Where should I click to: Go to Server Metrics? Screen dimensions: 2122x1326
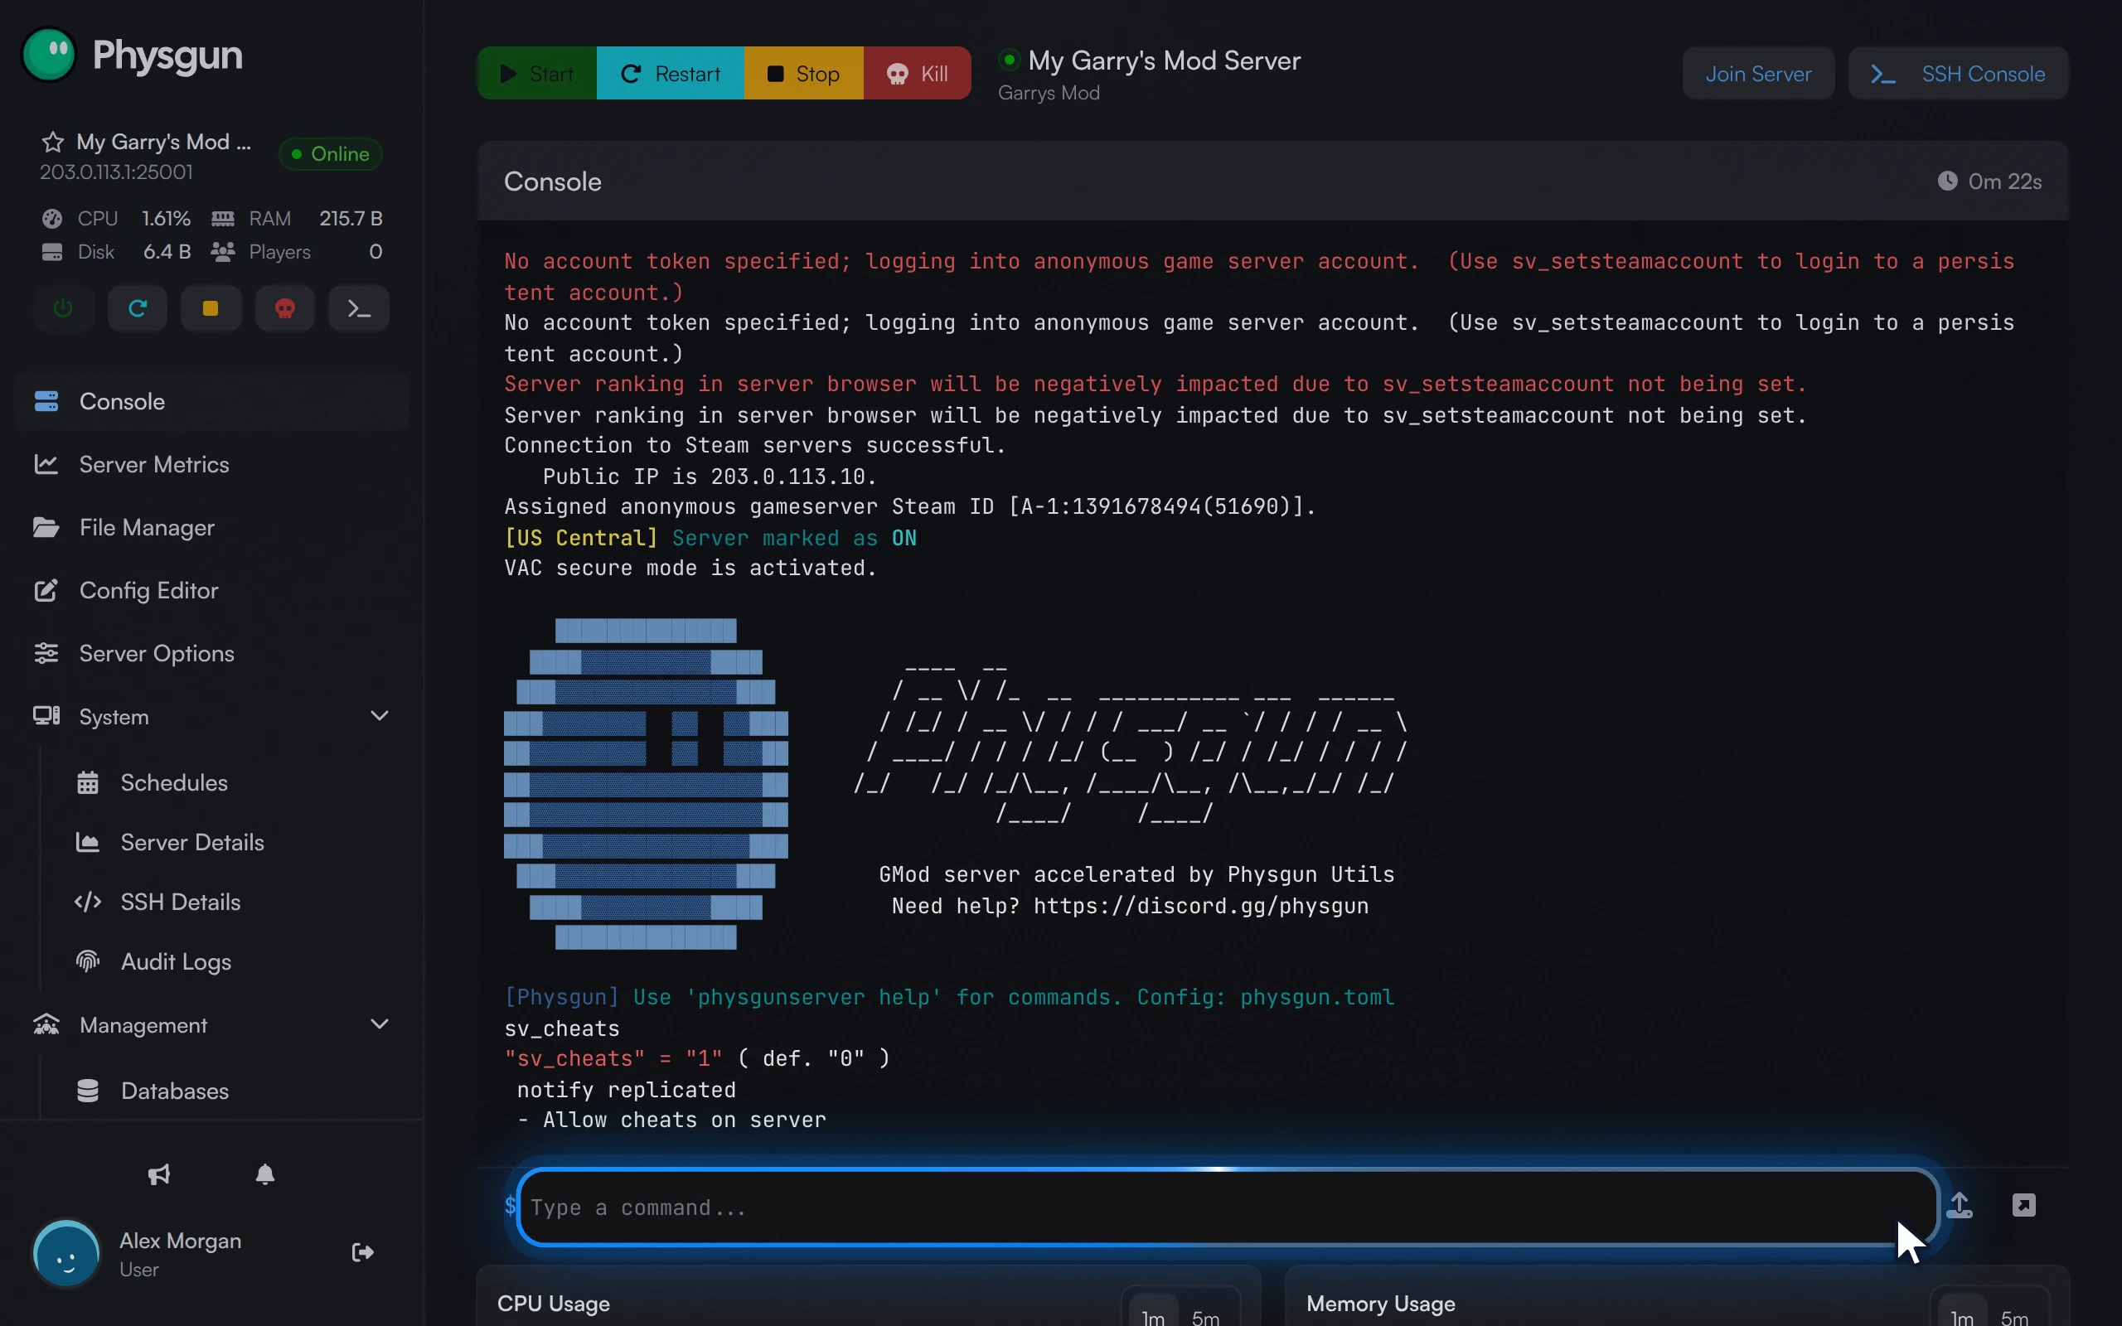(x=211, y=465)
